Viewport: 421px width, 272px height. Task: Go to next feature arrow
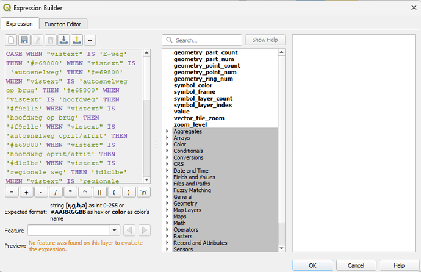pyautogui.click(x=145, y=230)
